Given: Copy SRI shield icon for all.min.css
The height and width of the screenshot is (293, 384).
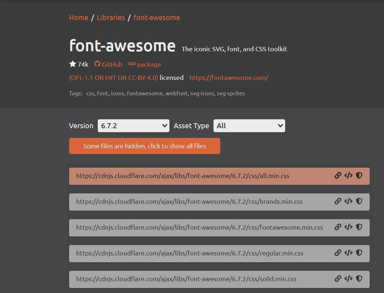Looking at the screenshot, I should tap(359, 176).
